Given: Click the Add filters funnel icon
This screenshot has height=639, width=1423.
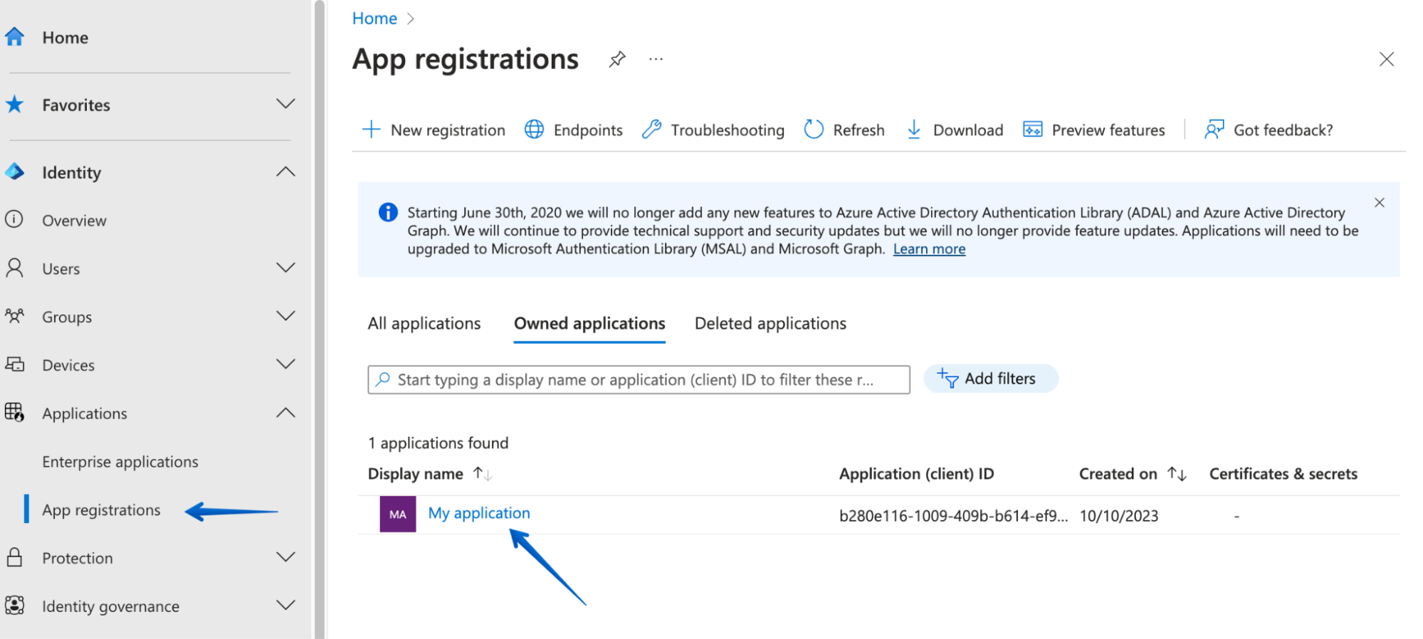Looking at the screenshot, I should pyautogui.click(x=947, y=379).
